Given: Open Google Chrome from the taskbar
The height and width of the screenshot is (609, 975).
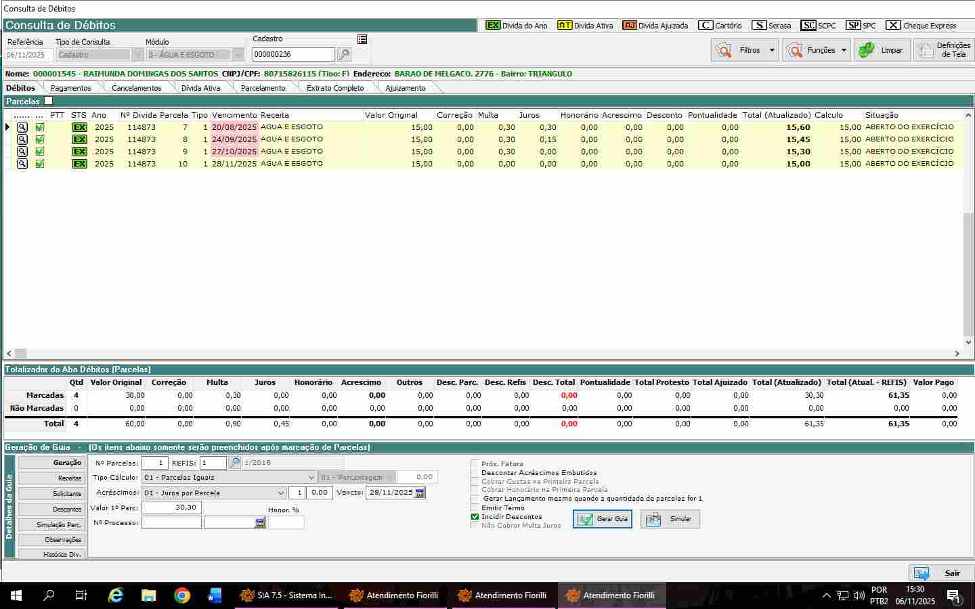Looking at the screenshot, I should click(x=181, y=595).
